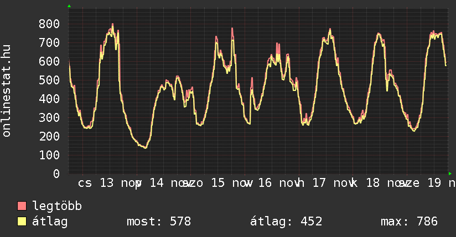Click the green arrow at x-axis right end

click(x=450, y=174)
